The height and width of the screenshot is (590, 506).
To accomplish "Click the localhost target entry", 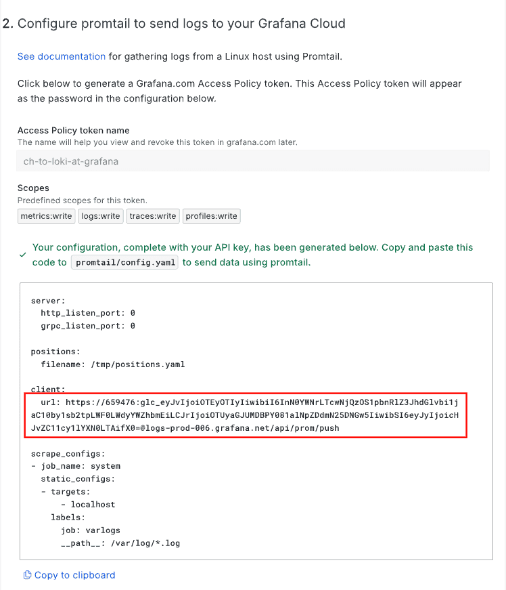I will coord(93,505).
